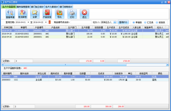This screenshot has height=111, width=171.
Task: Click the 商品编号或名称 input field
Action: 81,22
